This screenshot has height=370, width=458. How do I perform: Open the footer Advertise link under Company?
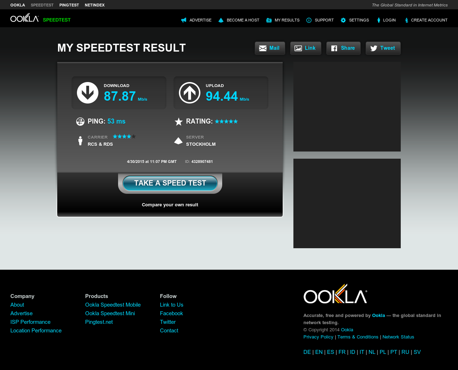coord(21,313)
